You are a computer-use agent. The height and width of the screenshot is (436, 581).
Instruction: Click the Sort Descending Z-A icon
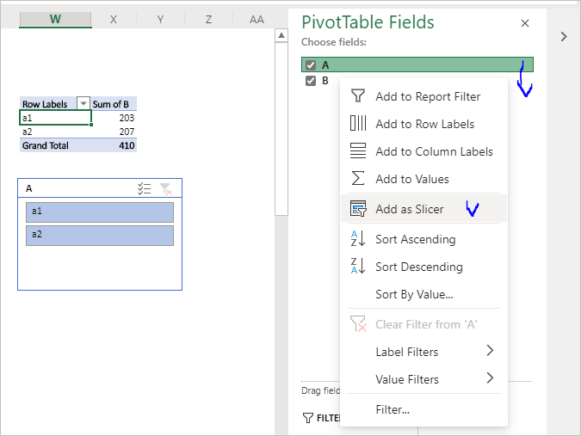358,267
